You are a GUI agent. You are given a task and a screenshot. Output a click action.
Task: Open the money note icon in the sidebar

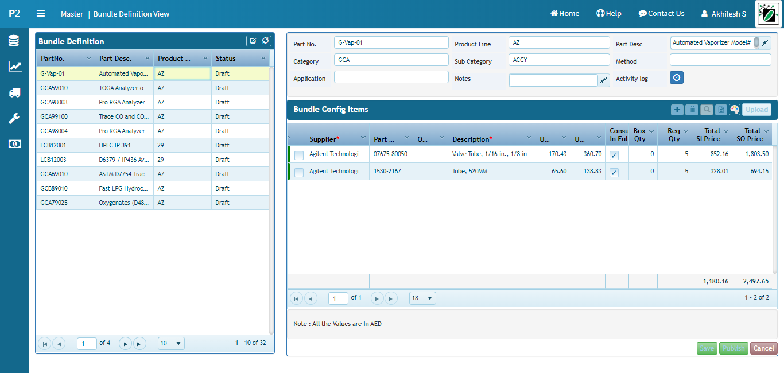(x=14, y=144)
